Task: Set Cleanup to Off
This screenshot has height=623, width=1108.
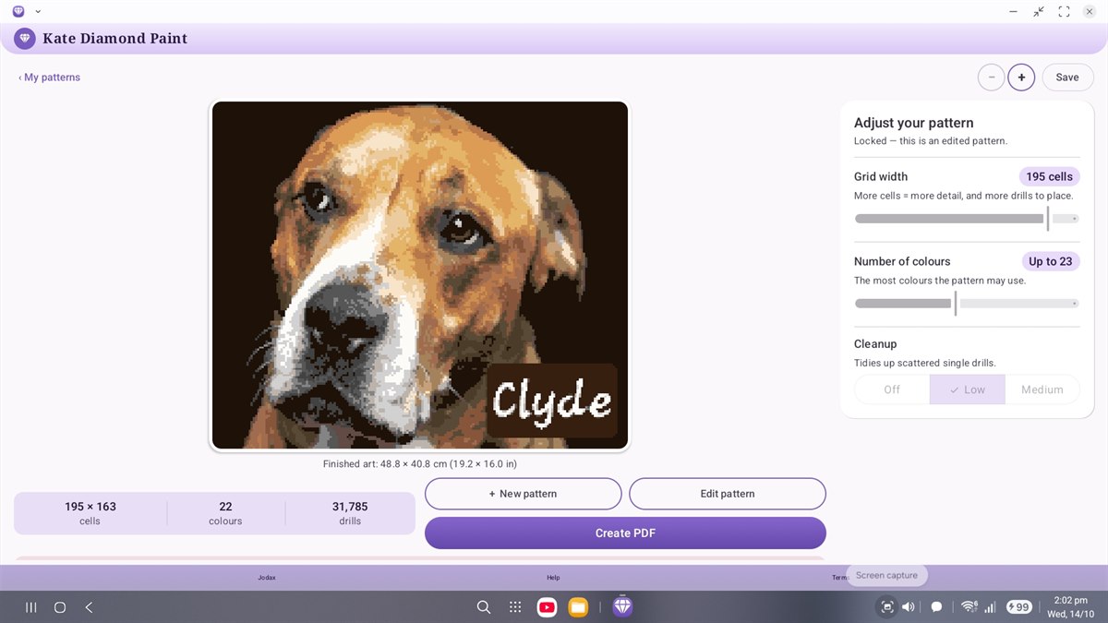Action: pyautogui.click(x=892, y=389)
